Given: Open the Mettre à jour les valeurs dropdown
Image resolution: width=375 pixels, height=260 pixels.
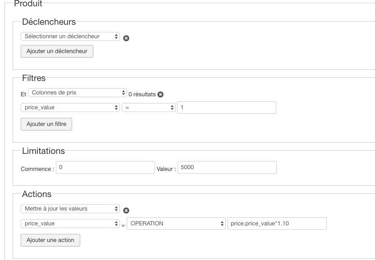Looking at the screenshot, I should (x=70, y=209).
